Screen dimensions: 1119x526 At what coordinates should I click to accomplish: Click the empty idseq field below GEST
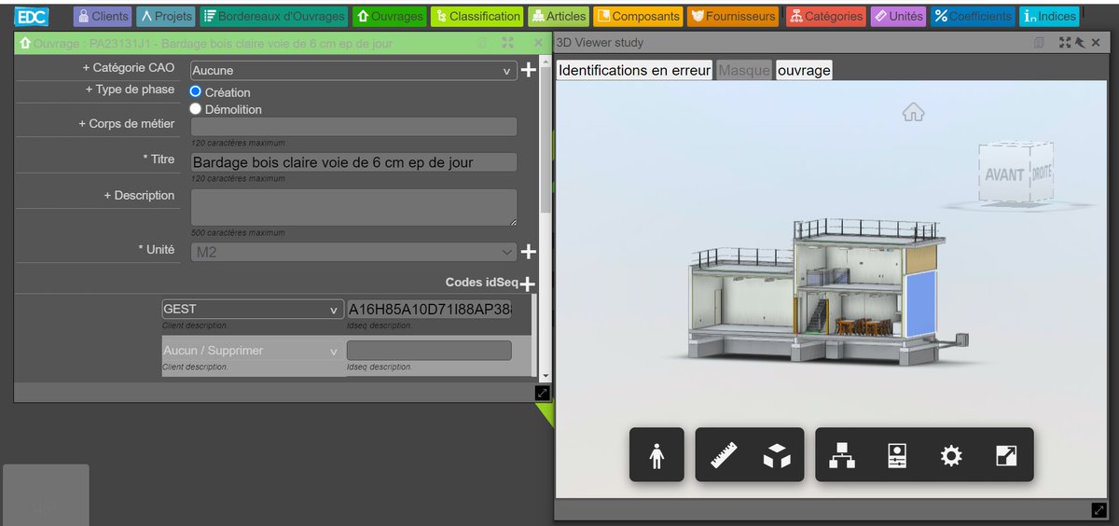(429, 351)
